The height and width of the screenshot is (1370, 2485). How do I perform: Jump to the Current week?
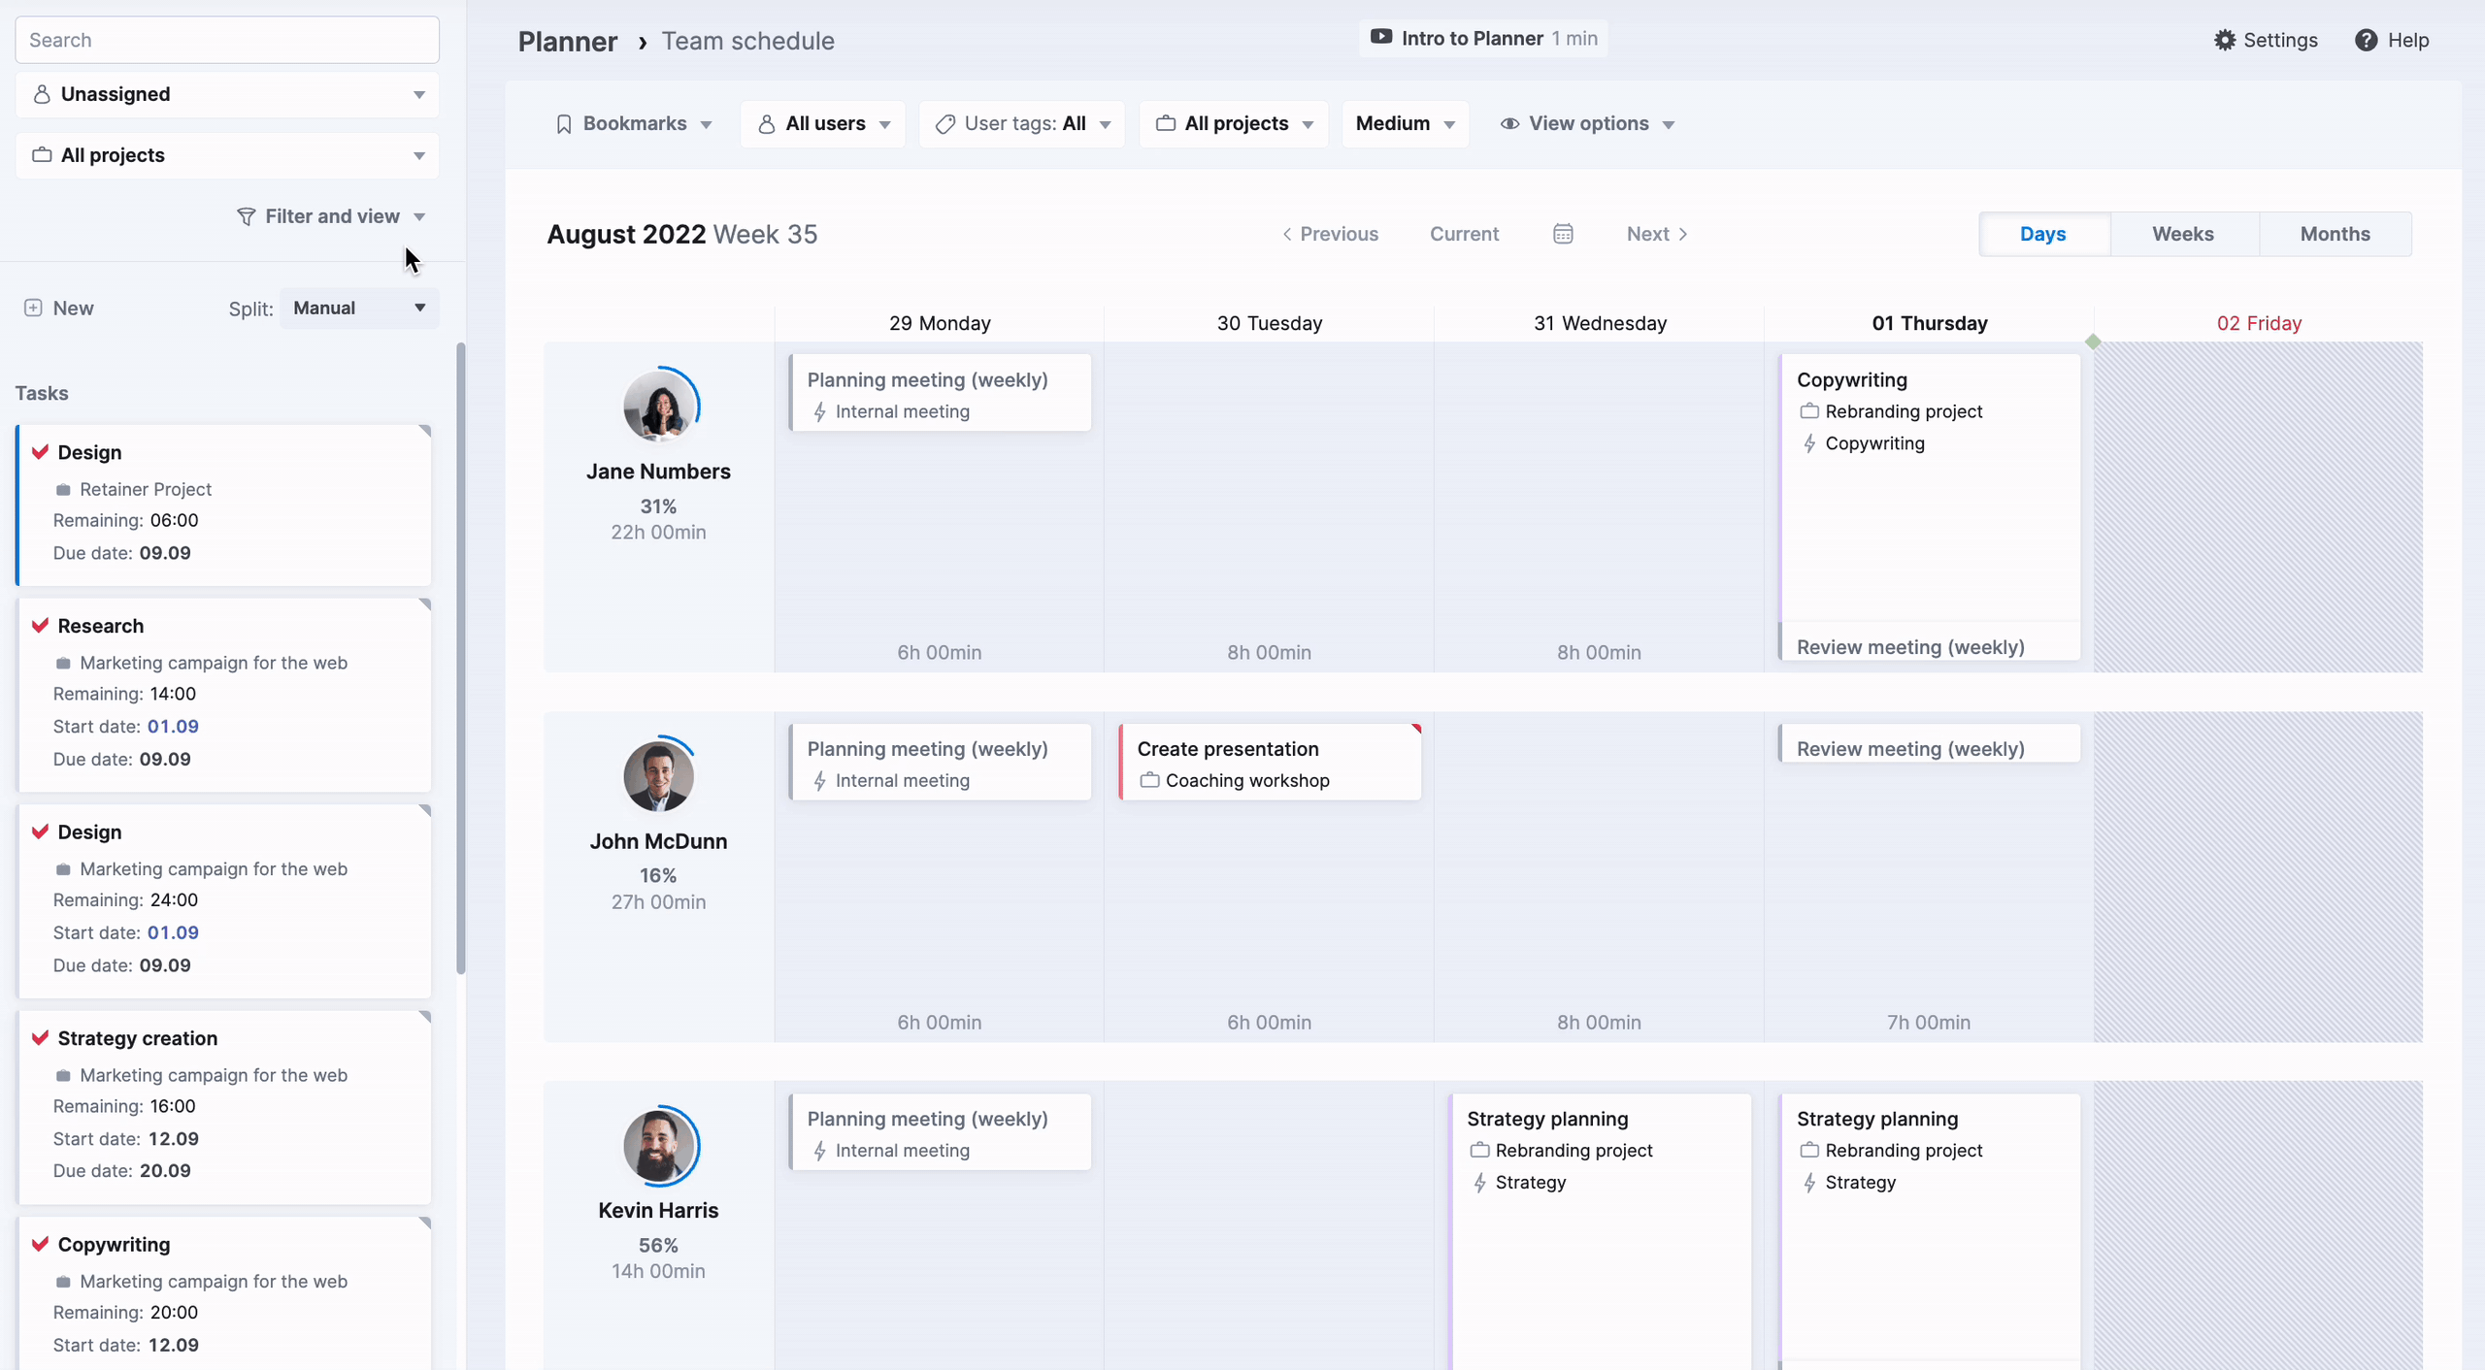click(x=1464, y=234)
